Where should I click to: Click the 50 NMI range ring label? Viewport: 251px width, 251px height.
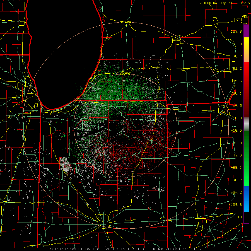point(125,74)
